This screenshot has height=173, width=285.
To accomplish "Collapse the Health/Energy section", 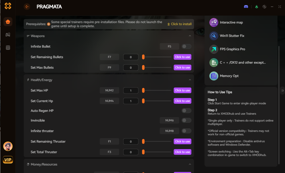I will tap(190, 80).
